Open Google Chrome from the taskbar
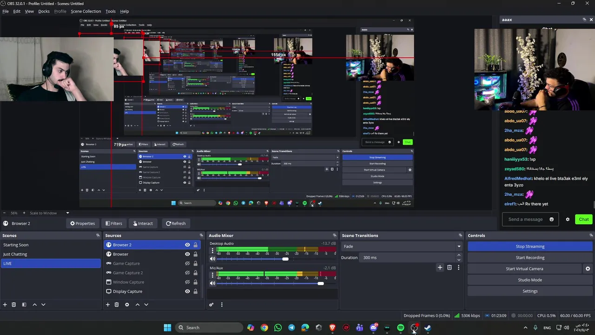Viewport: 595px width, 335px height. 264,328
